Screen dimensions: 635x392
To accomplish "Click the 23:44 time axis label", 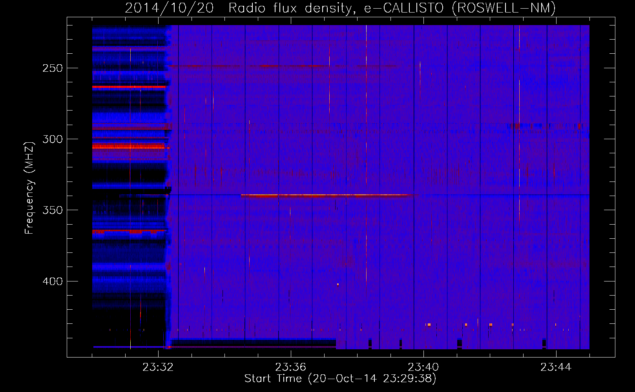I will (556, 367).
